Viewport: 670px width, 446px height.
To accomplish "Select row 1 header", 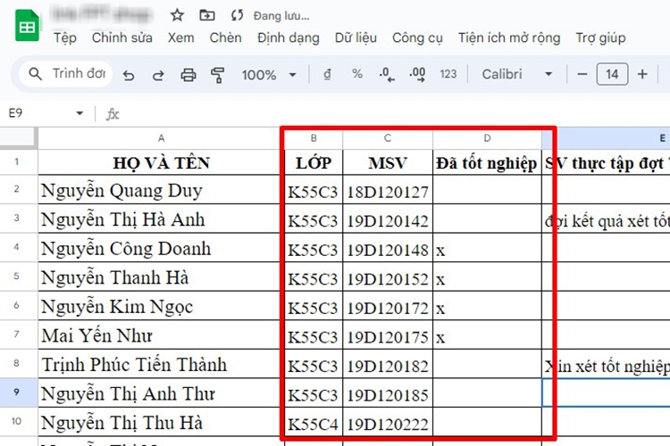I will point(16,162).
